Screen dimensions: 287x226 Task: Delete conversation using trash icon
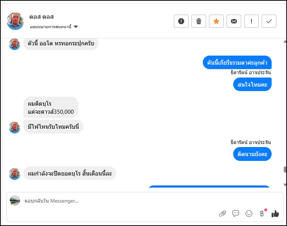click(199, 21)
